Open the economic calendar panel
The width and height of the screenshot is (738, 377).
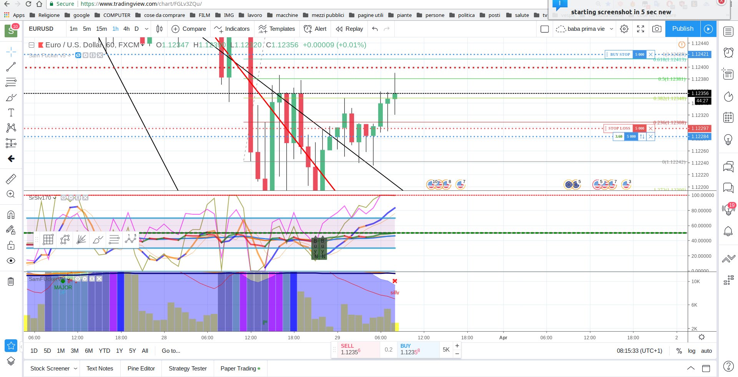click(728, 117)
